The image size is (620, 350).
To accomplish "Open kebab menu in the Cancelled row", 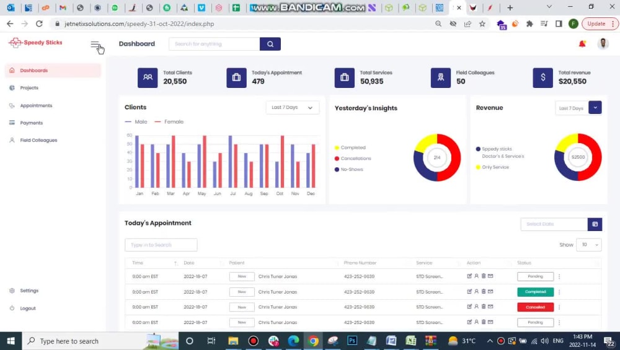I will click(x=559, y=307).
